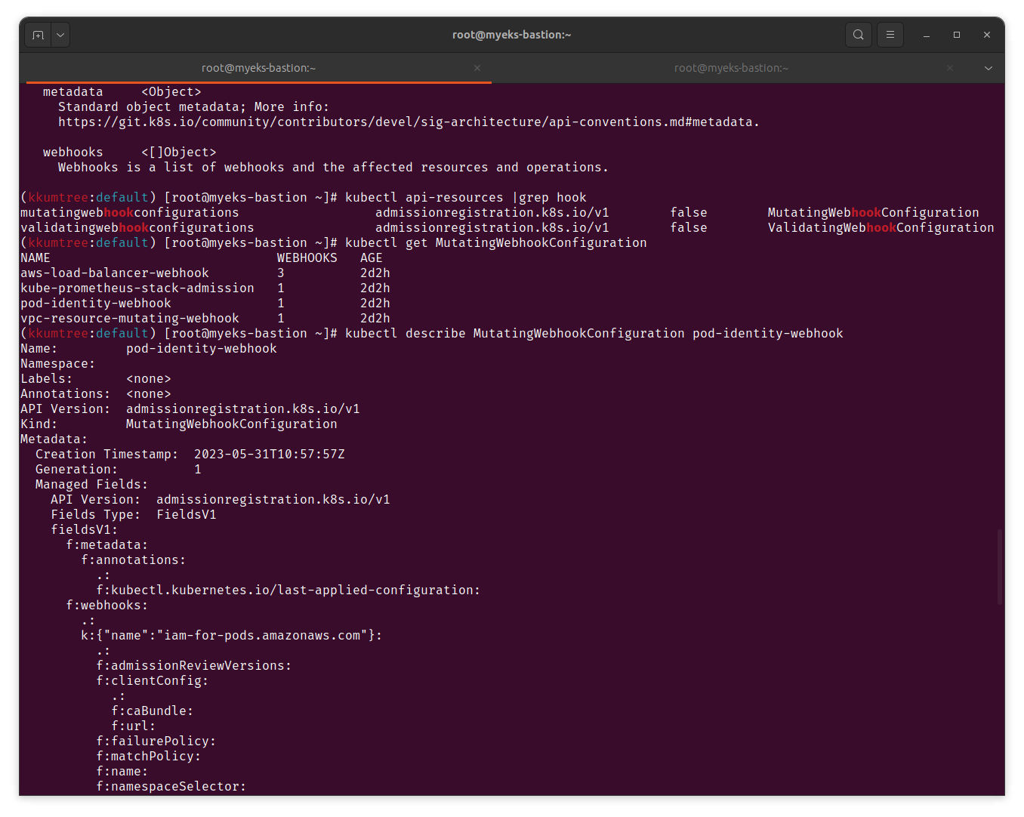Click the 'MutatingWebhookConfiguration' kind in api-resources output
This screenshot has width=1024, height=817.
tap(874, 213)
